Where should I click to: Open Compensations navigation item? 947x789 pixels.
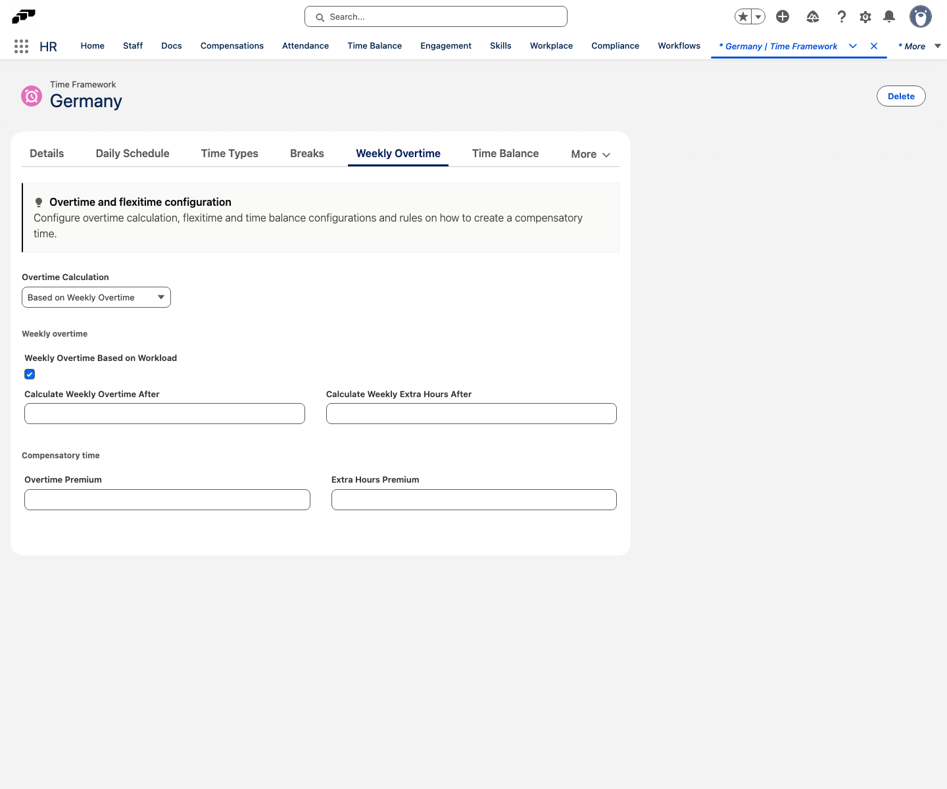pyautogui.click(x=232, y=46)
